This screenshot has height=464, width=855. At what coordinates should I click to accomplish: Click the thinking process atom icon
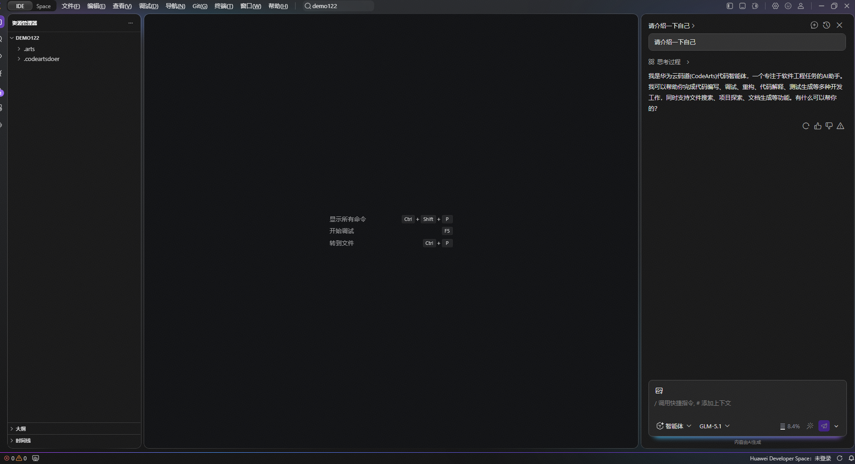pyautogui.click(x=651, y=62)
